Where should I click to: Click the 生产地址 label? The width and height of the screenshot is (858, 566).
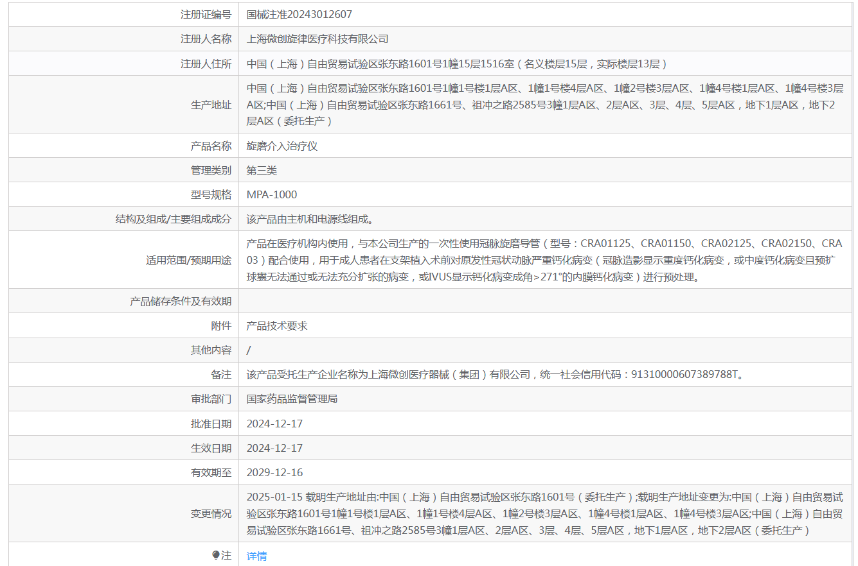211,105
